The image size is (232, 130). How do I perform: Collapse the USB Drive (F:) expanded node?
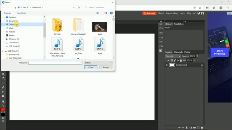point(3,51)
